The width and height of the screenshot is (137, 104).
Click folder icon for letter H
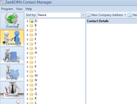point(31,53)
